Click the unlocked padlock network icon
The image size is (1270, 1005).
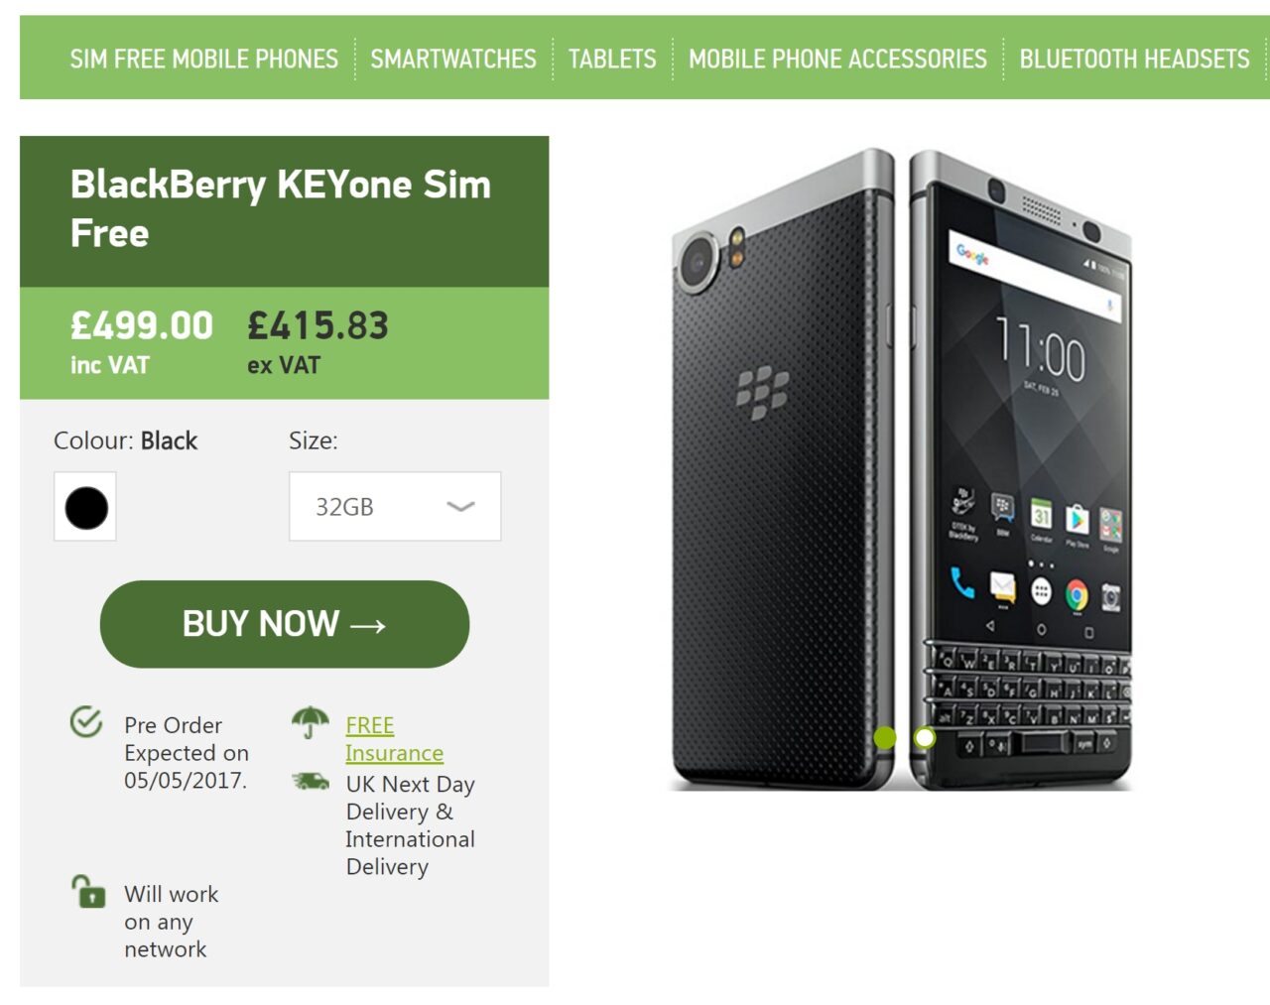coord(88,891)
